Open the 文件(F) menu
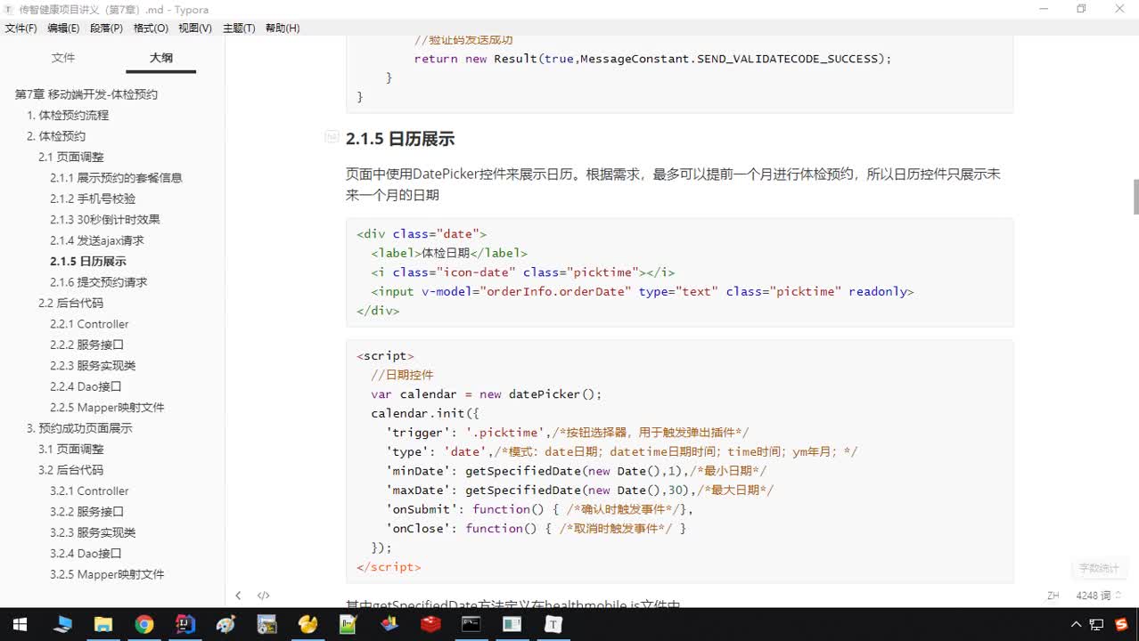The width and height of the screenshot is (1139, 641). [21, 28]
